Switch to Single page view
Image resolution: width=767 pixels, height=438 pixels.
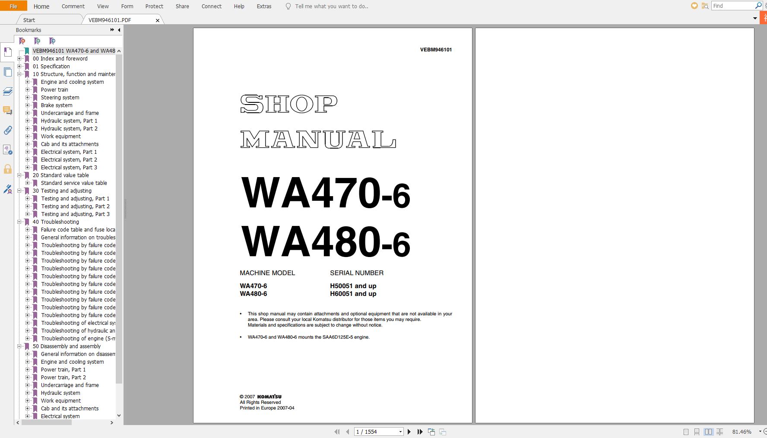click(686, 432)
